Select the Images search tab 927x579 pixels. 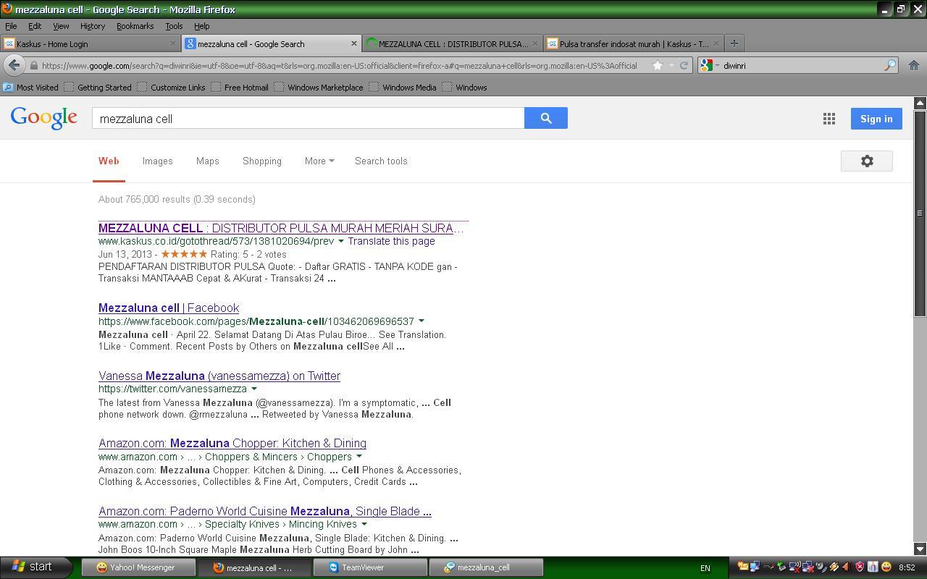157,161
